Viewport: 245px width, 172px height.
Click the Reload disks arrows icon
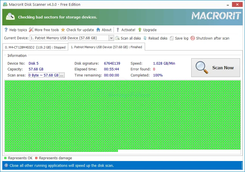145,38
